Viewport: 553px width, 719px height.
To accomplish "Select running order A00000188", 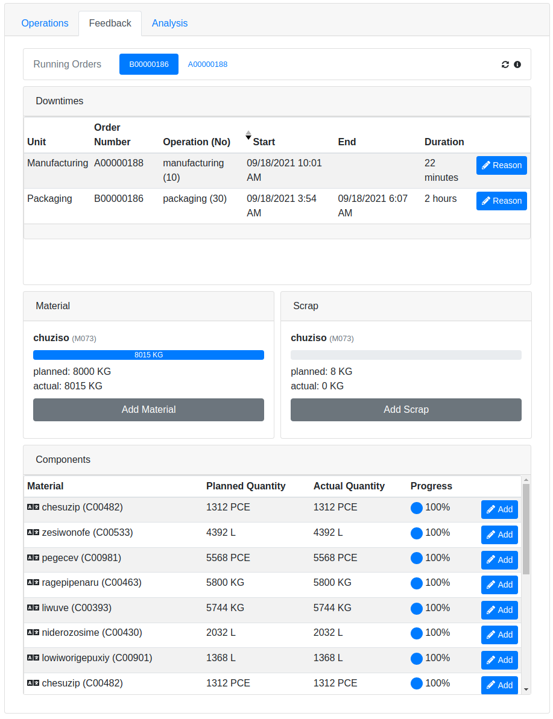I will [207, 64].
